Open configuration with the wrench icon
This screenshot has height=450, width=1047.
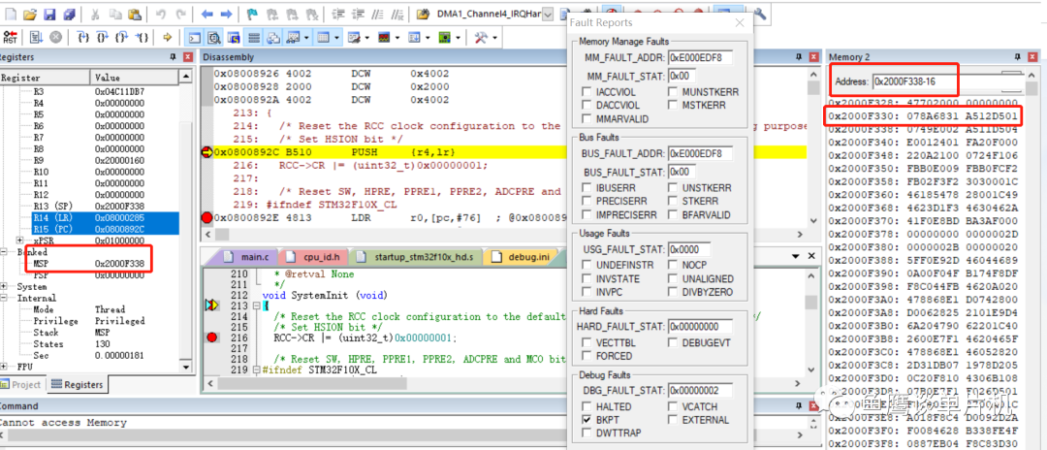point(759,14)
